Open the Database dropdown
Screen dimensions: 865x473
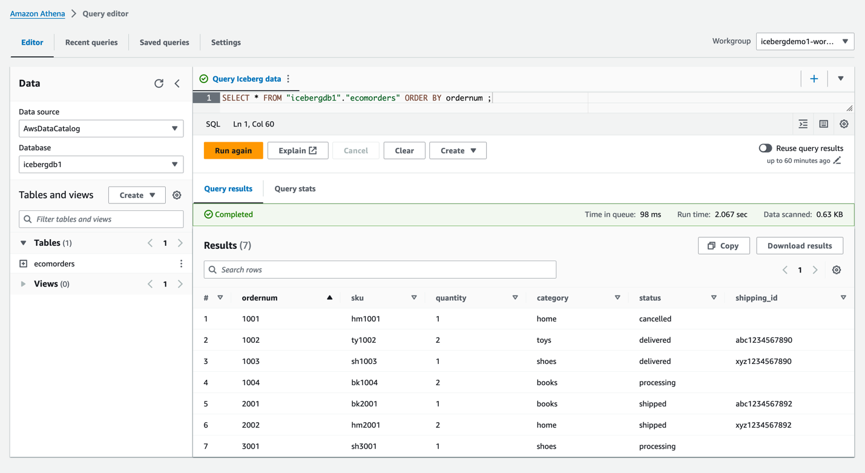(x=101, y=164)
